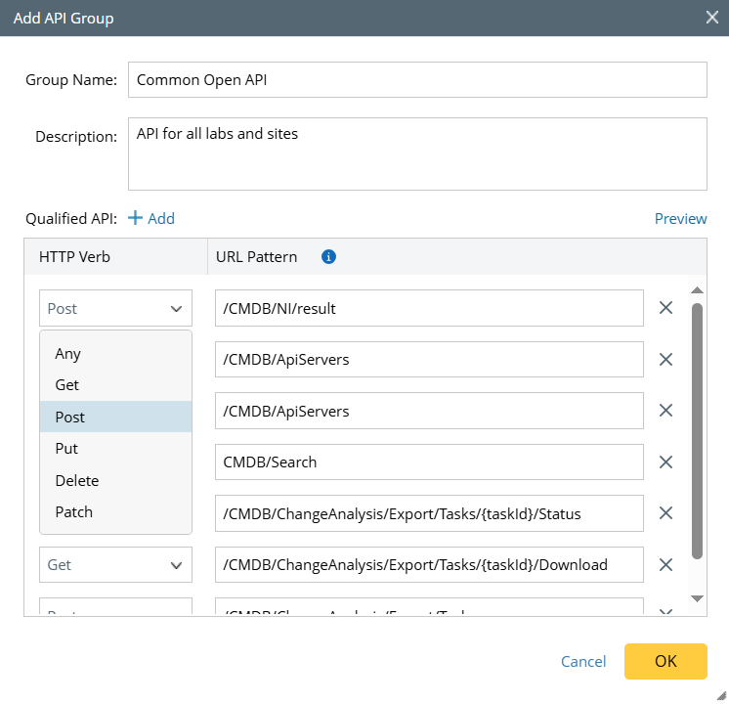This screenshot has height=704, width=729.
Task: Click the scrollbar down arrow
Action: pyautogui.click(x=697, y=597)
